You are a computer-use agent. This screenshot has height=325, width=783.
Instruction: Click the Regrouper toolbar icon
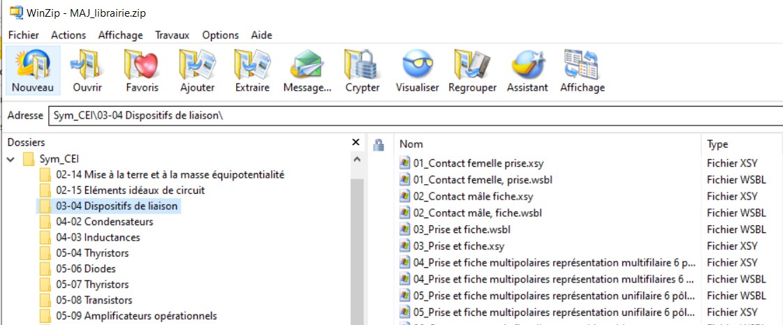[472, 70]
